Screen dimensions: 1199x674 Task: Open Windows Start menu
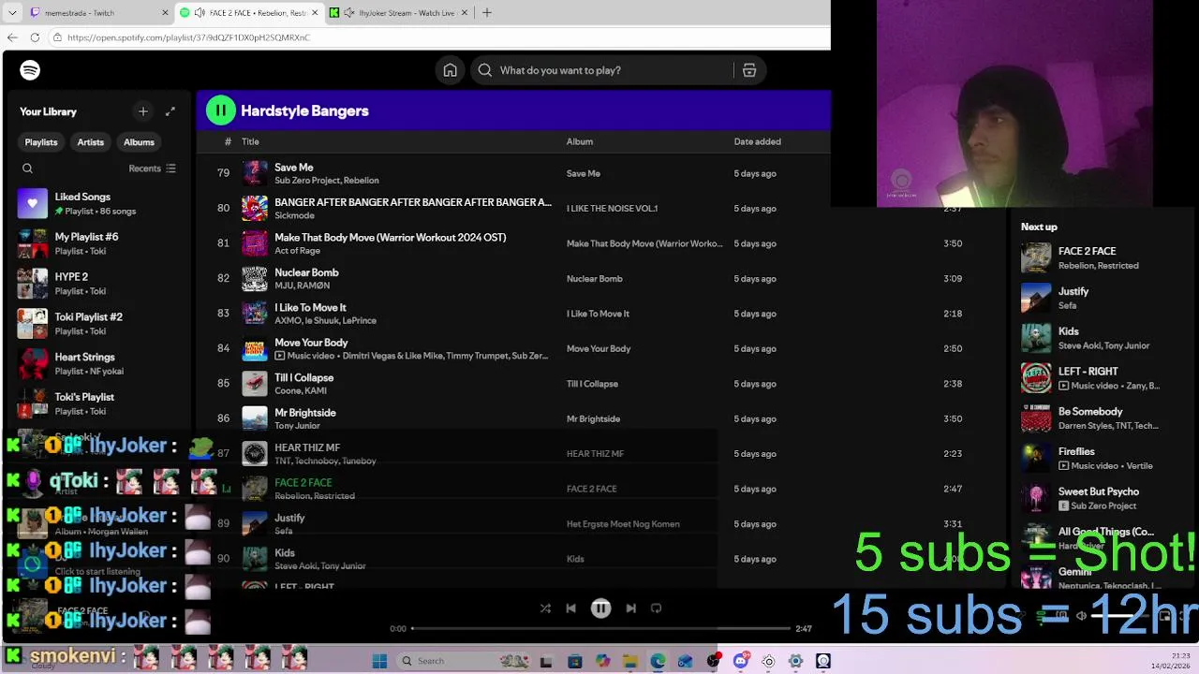pos(379,661)
